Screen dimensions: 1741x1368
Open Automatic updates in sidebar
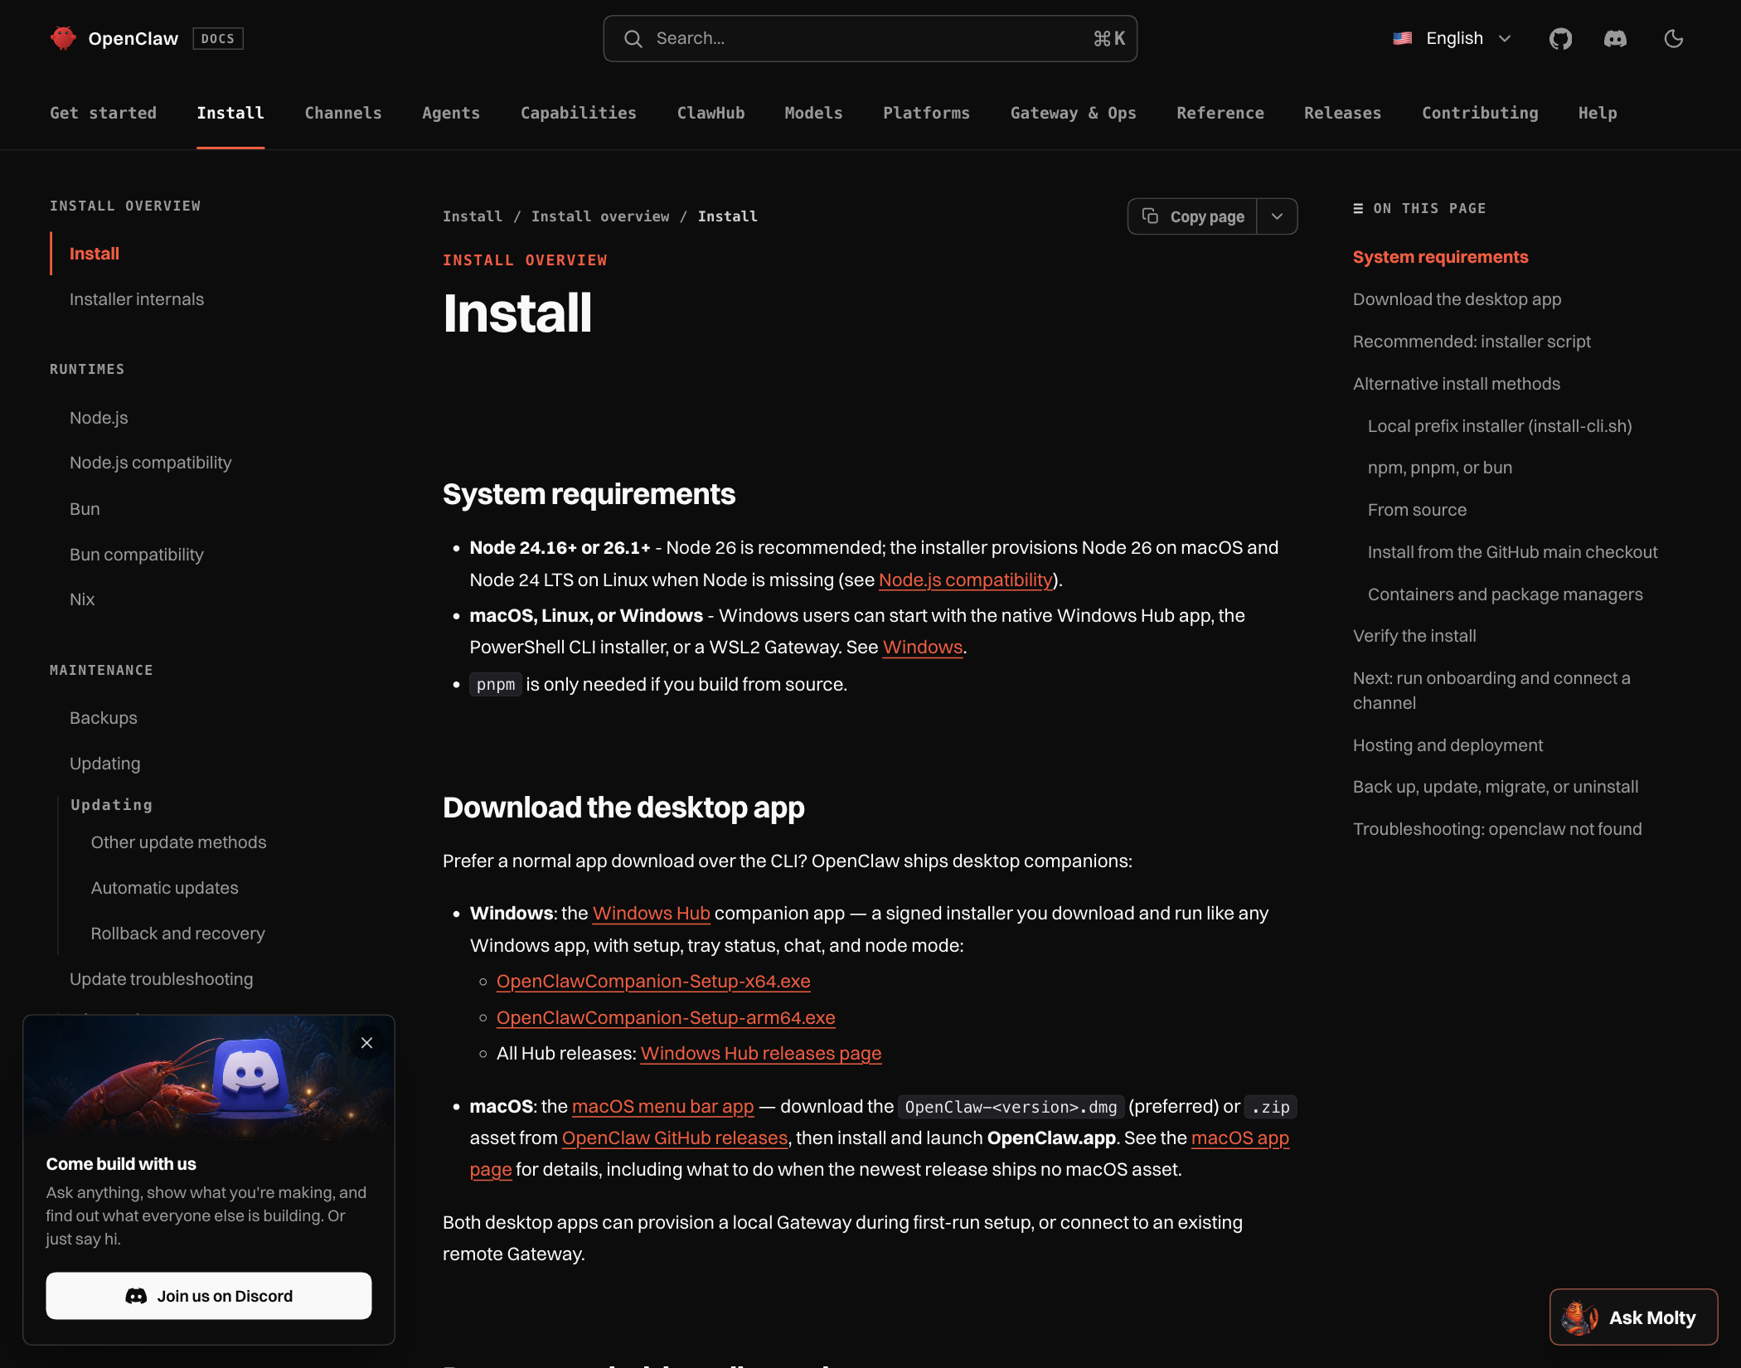[165, 888]
